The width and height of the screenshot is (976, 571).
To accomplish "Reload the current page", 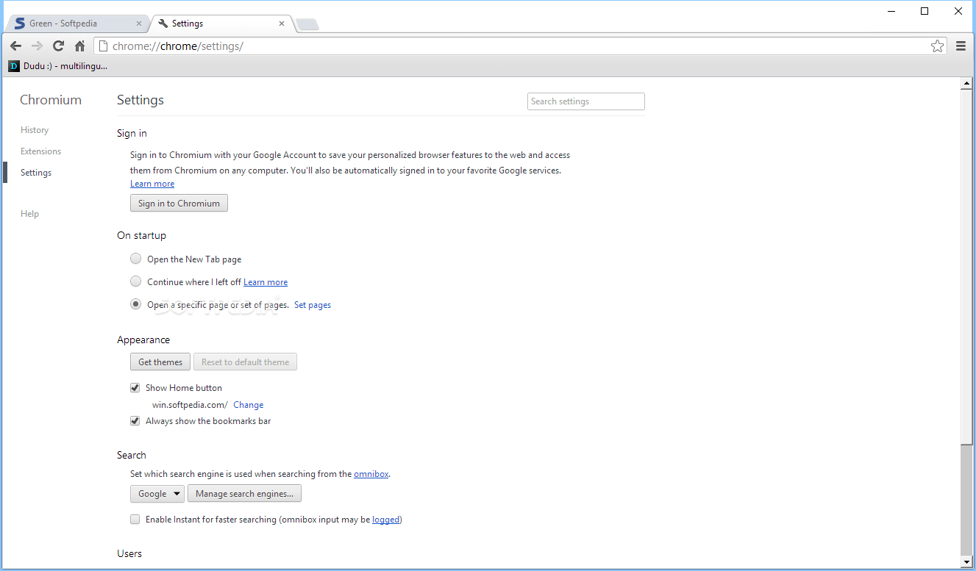I will coord(59,46).
